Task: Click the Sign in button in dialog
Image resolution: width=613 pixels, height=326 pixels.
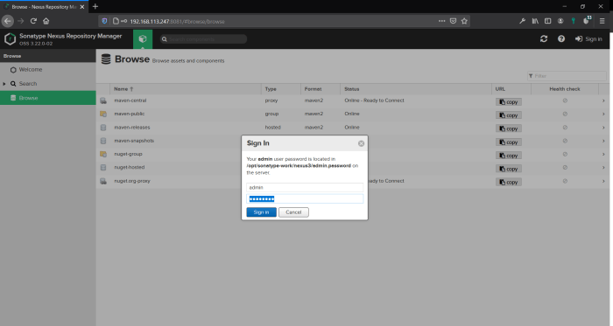Action: [x=261, y=212]
